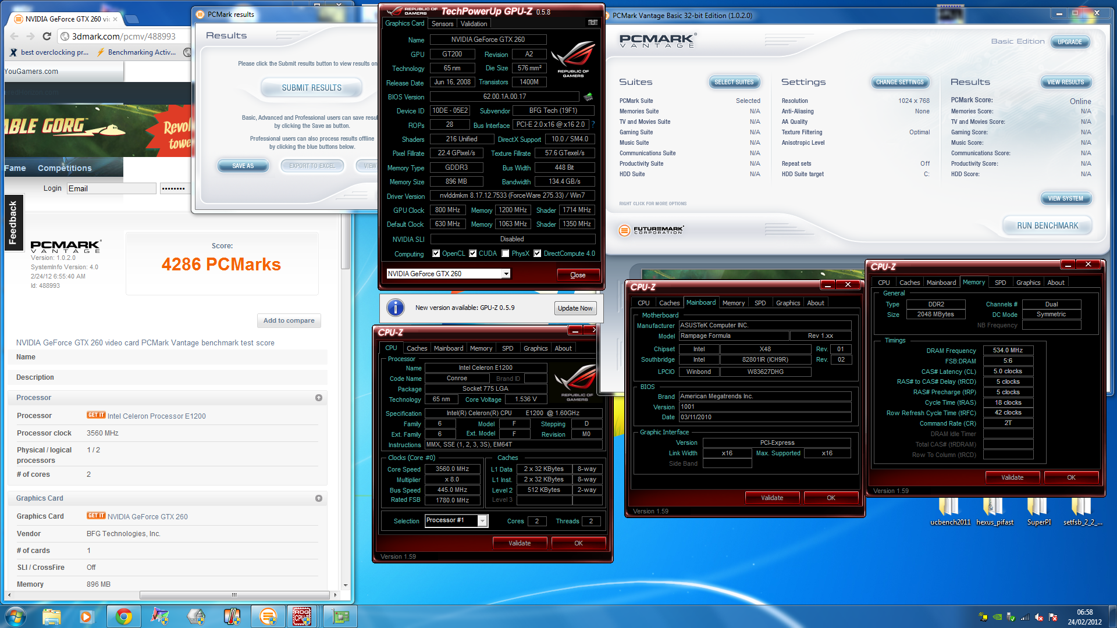
Task: Click the Bus Interface question mark icon
Action: point(593,124)
